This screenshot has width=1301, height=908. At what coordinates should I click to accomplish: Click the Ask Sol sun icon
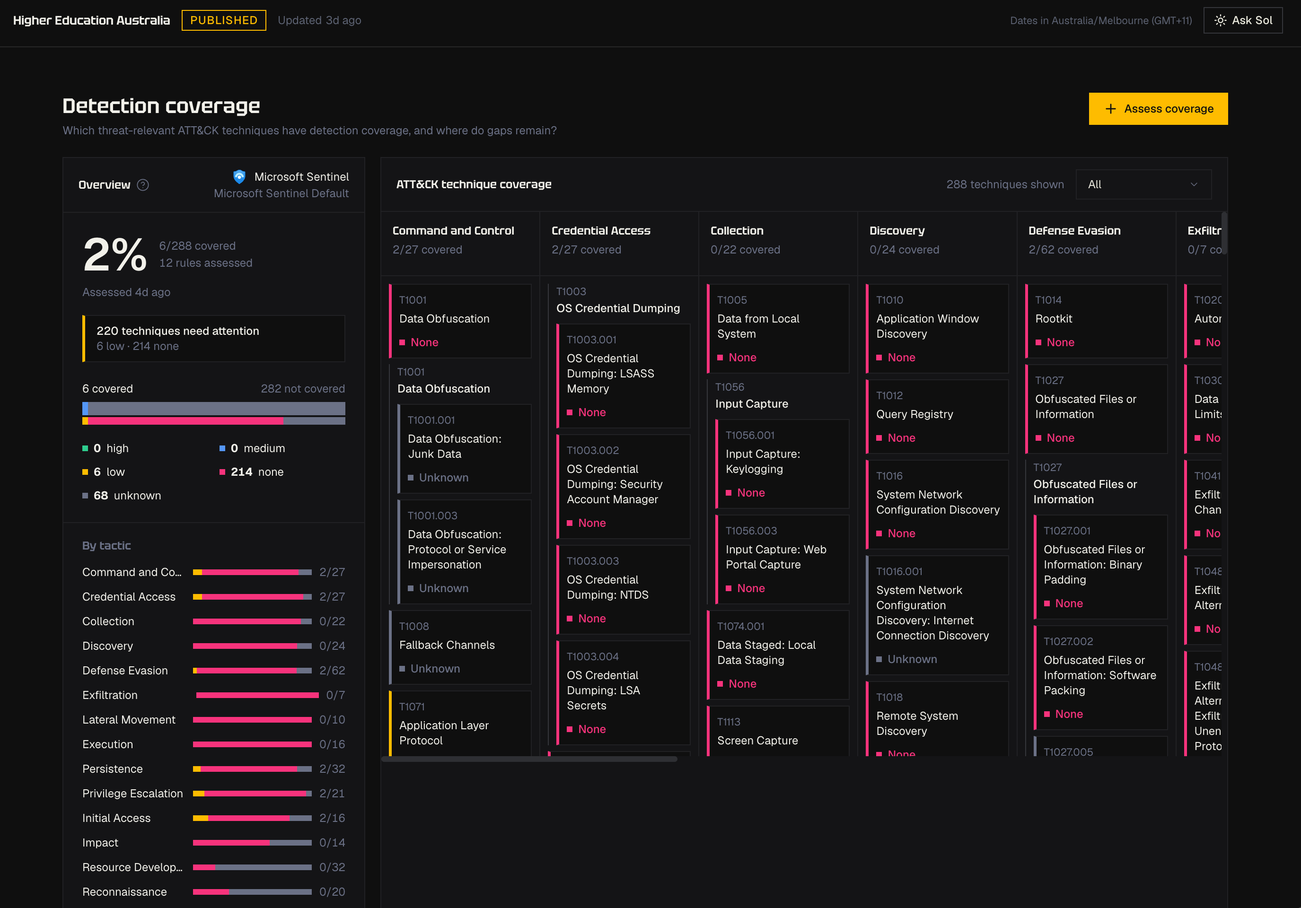pyautogui.click(x=1220, y=20)
